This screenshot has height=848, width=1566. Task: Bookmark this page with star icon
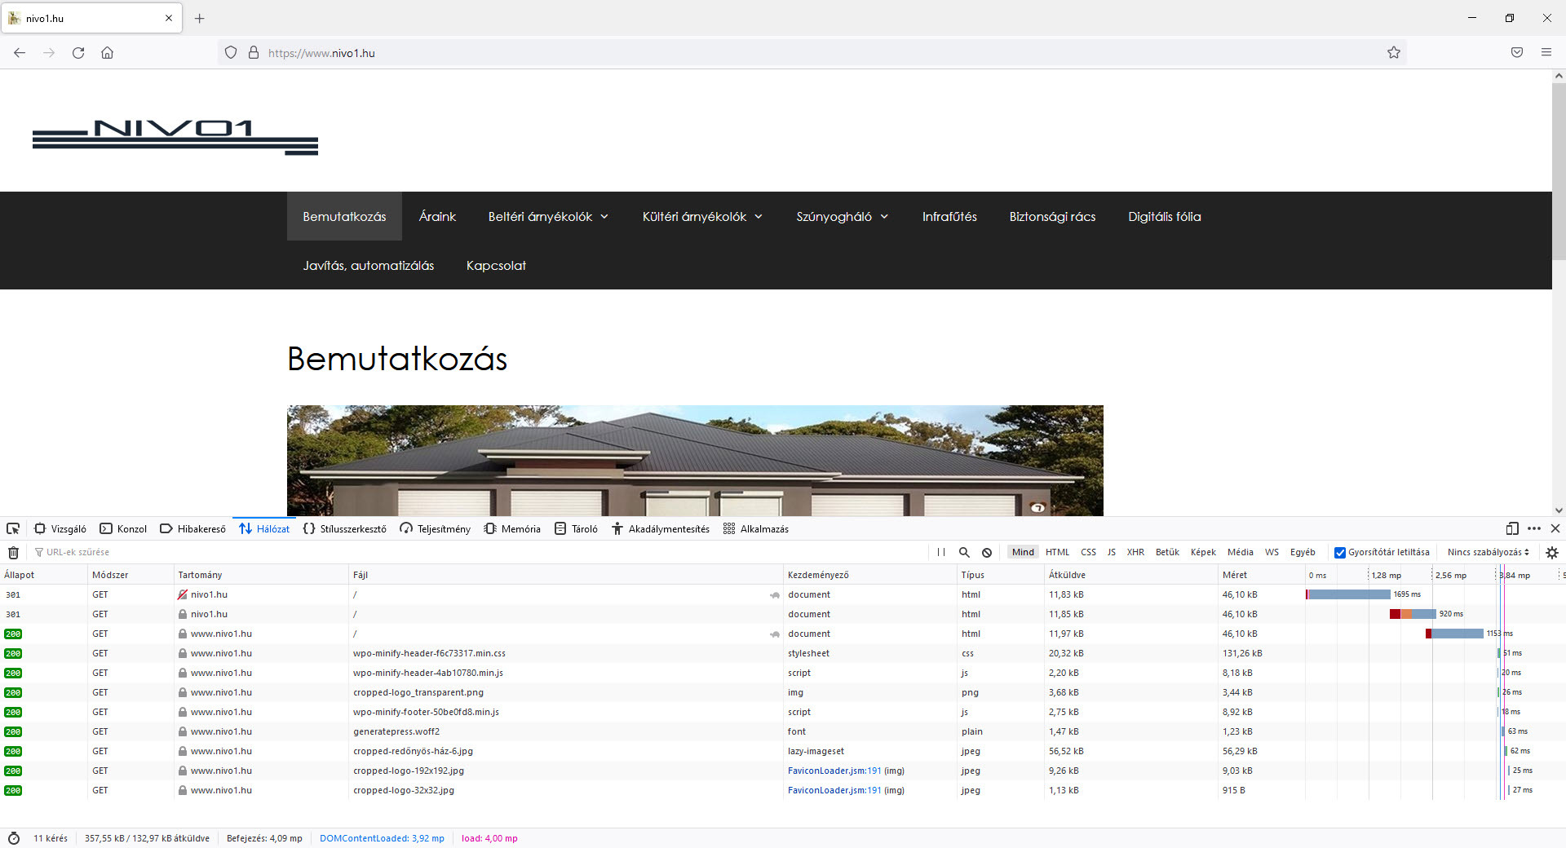coord(1393,53)
